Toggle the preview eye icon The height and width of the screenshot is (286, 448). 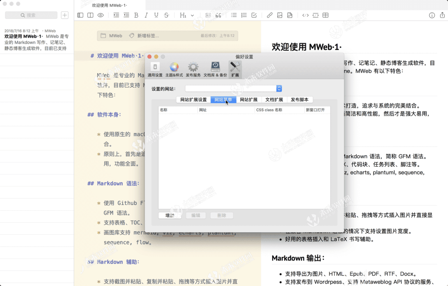(x=100, y=15)
